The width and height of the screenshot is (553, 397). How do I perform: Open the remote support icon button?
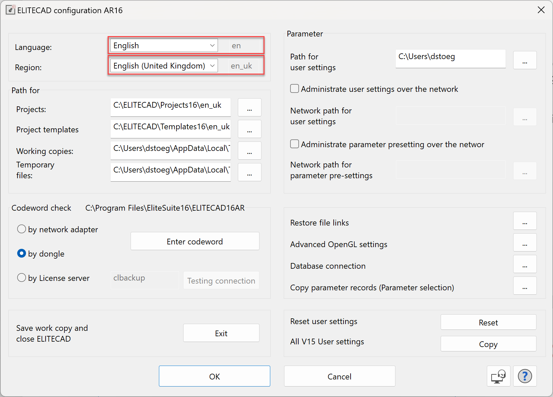click(x=498, y=376)
